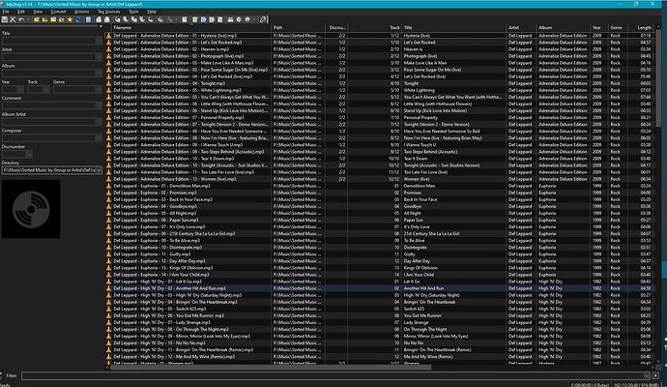Open the Album Artist dropdown arrow
Screen dimensions: 667x387
tap(99, 122)
